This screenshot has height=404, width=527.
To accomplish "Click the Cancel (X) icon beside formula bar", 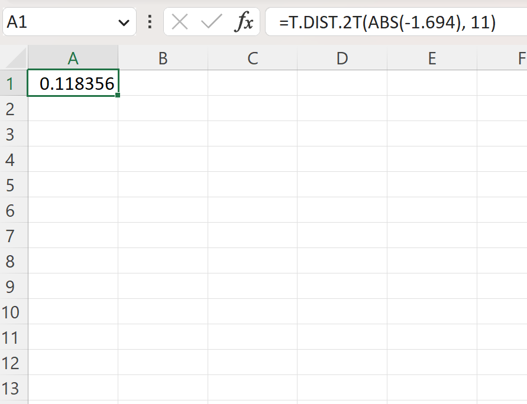I will 180,21.
